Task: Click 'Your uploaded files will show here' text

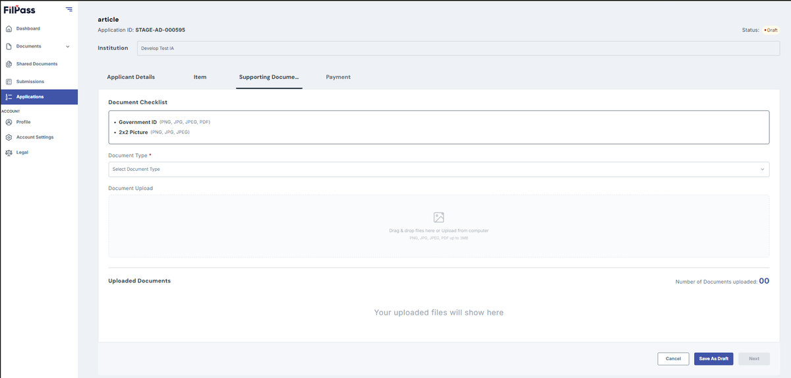Action: [438, 312]
